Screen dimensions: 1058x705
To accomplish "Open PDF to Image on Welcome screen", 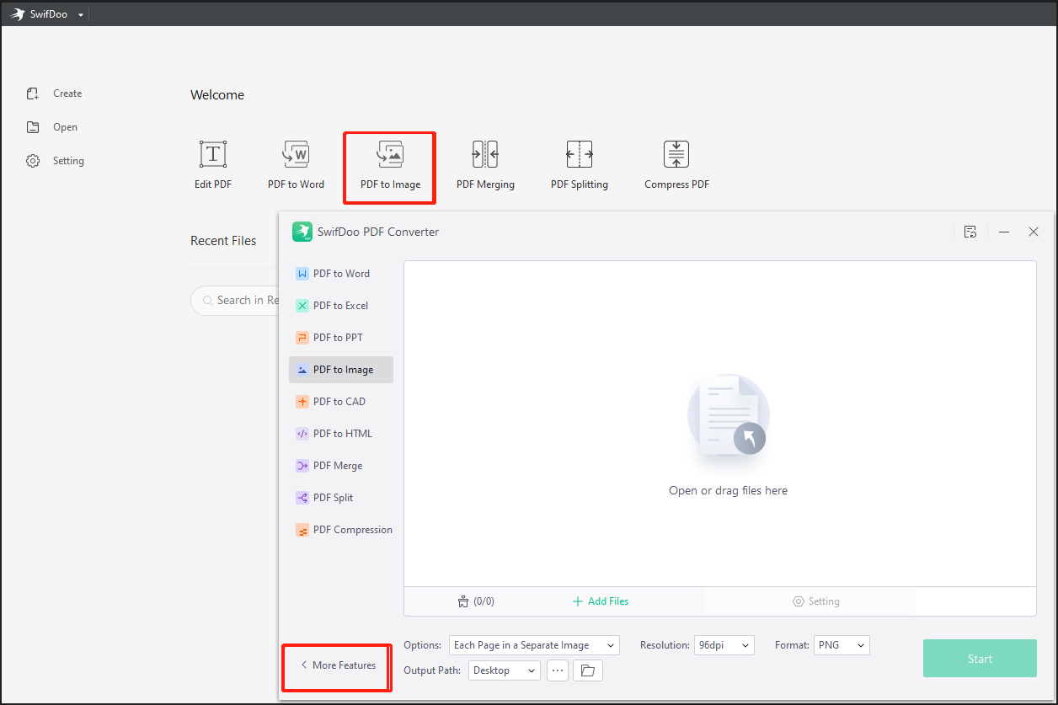I will point(390,165).
